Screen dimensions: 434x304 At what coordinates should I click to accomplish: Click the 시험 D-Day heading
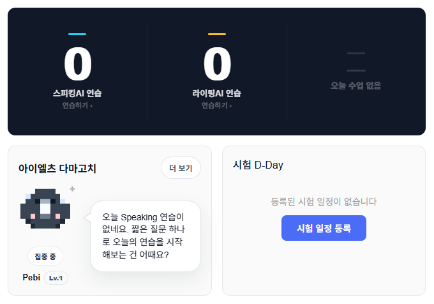258,165
